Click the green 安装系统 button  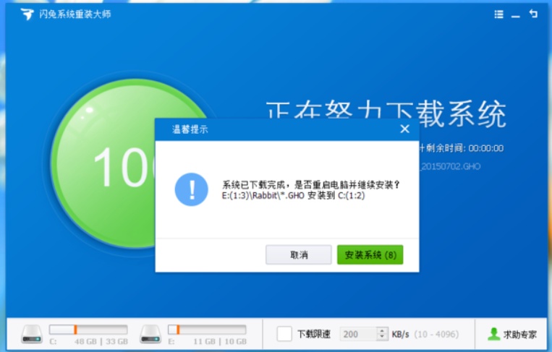(370, 254)
